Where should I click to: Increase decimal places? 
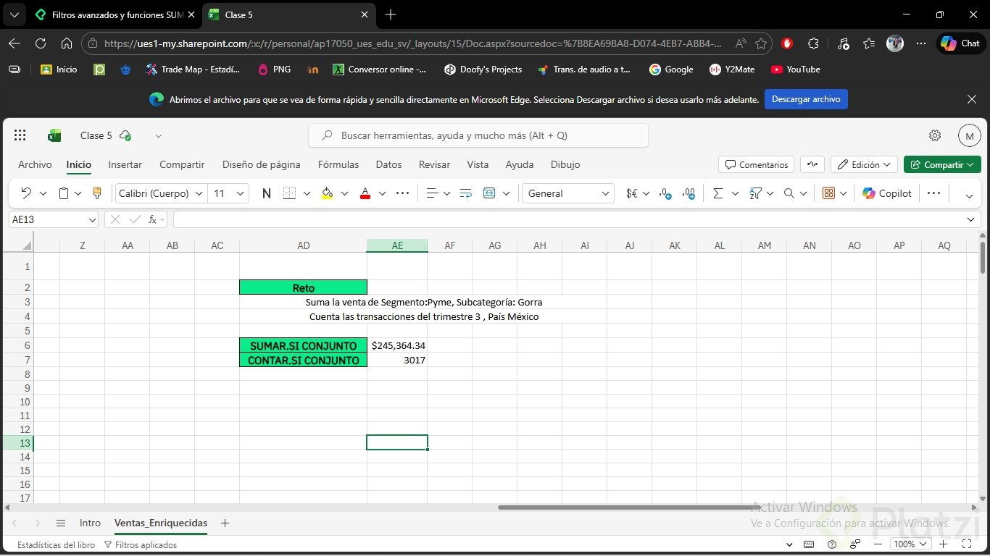[x=689, y=193]
